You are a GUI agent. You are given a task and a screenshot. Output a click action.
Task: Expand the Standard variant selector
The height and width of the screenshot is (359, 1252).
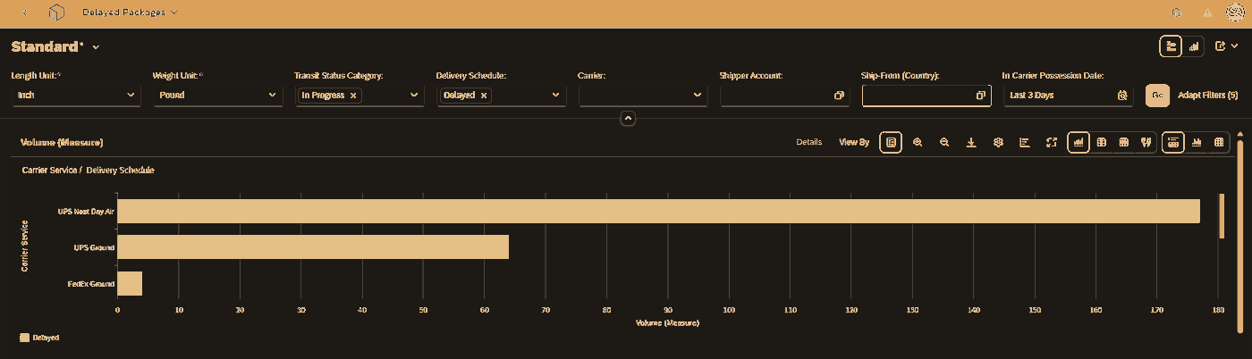pos(96,46)
